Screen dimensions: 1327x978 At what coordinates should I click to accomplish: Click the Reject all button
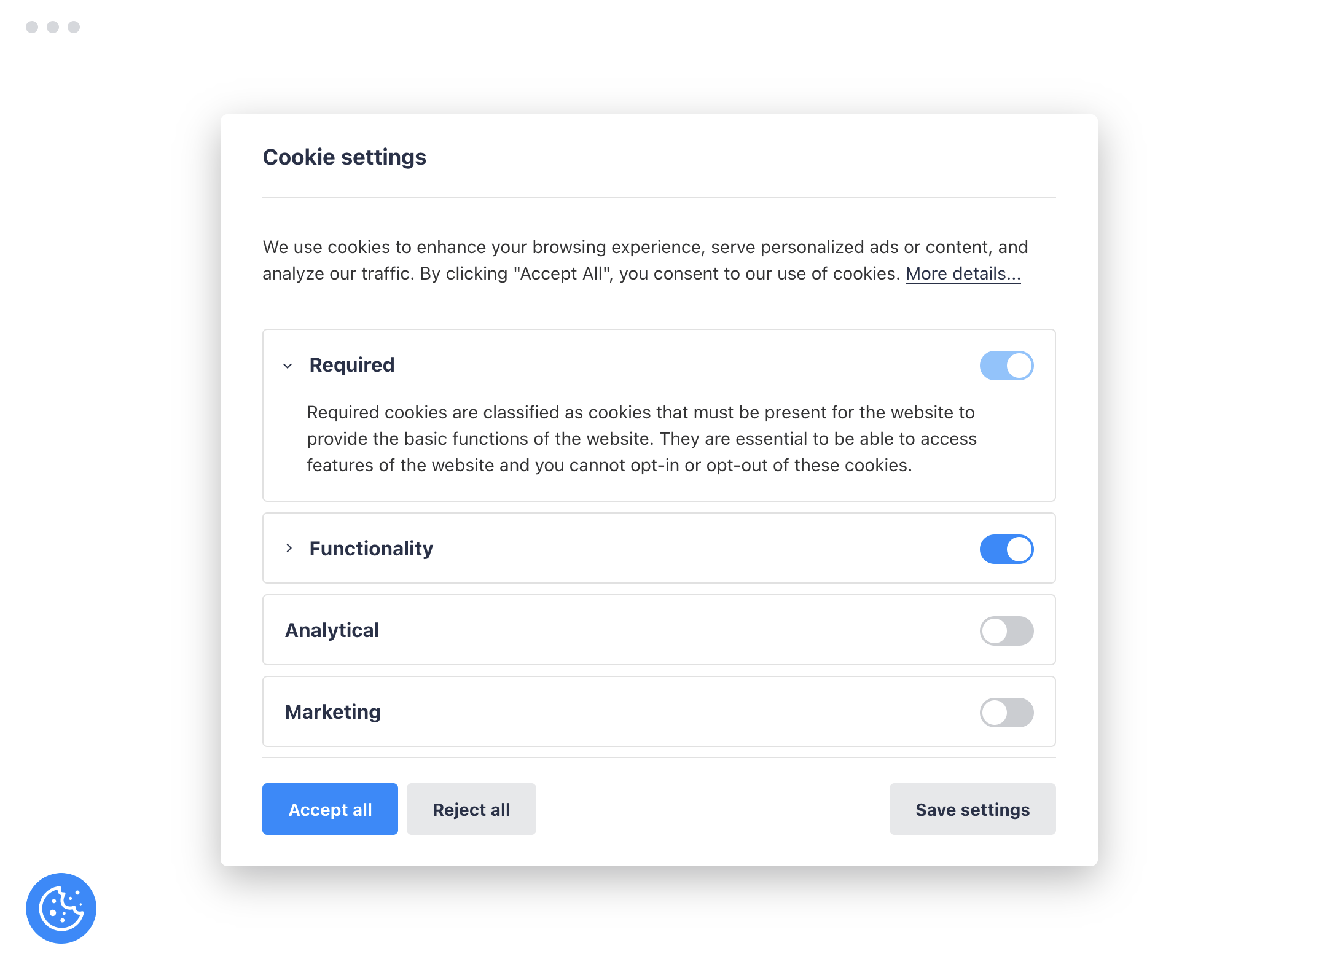[x=473, y=808]
